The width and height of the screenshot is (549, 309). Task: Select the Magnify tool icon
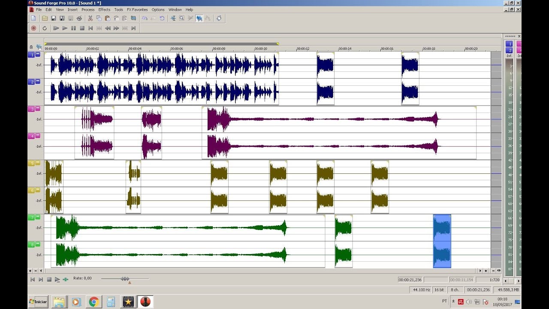point(182,18)
